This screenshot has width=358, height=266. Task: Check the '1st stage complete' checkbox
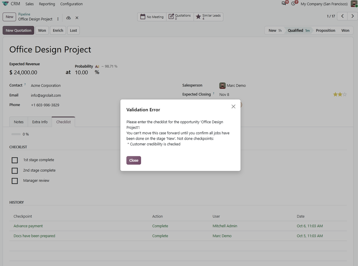click(x=15, y=160)
